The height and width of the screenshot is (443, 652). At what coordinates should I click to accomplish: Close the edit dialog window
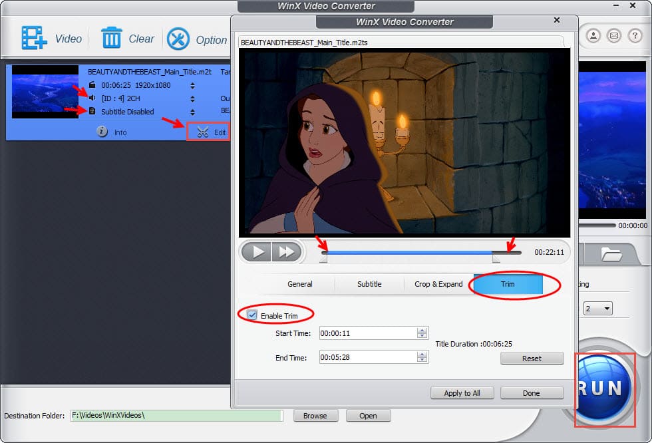click(556, 20)
